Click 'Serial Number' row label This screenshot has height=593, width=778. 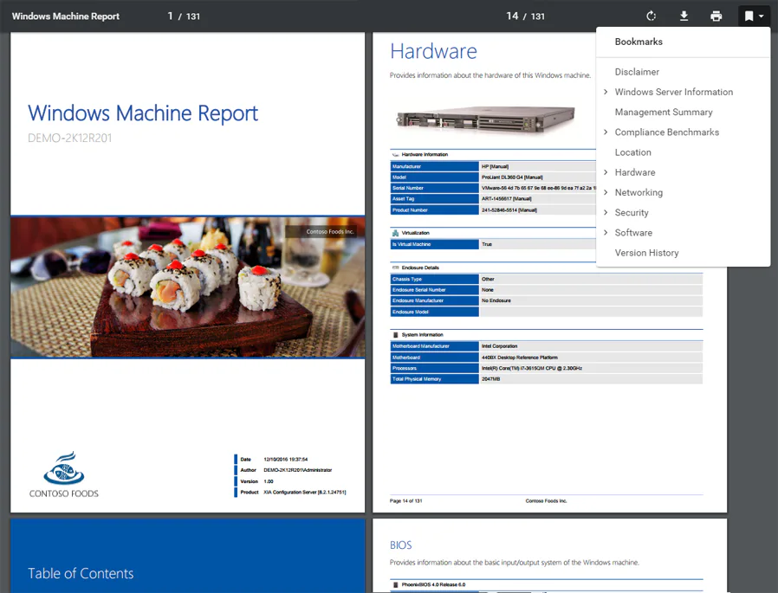pos(408,188)
